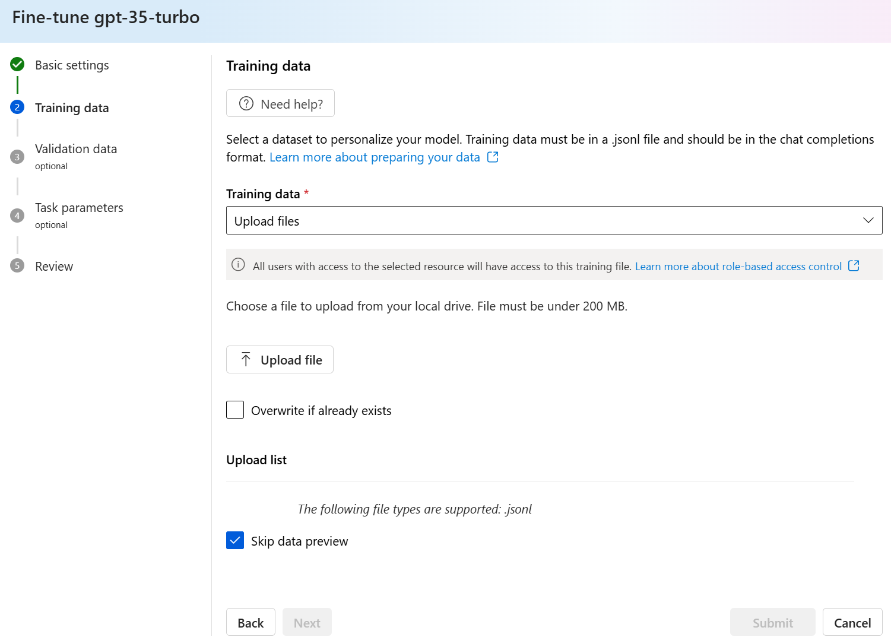Image resolution: width=891 pixels, height=640 pixels.
Task: Click the step 5 circle for Review
Action: click(x=17, y=266)
